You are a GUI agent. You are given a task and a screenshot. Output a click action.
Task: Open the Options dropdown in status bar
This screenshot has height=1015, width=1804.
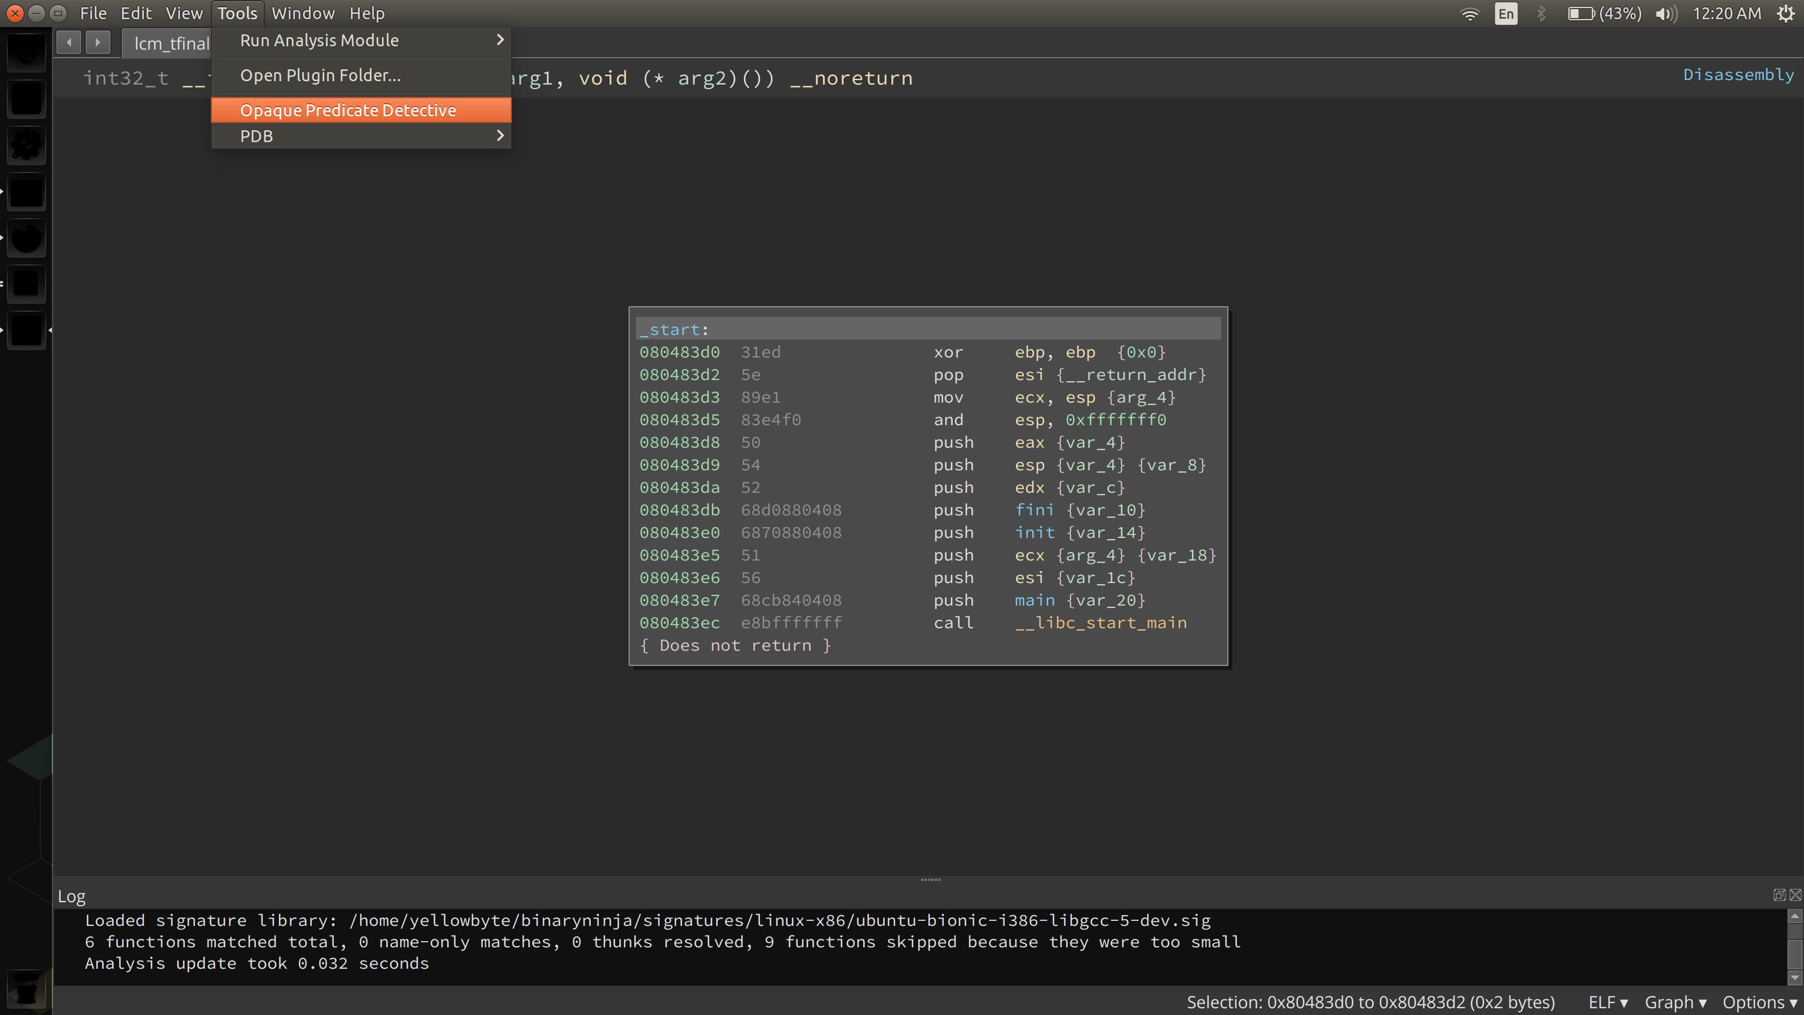click(x=1759, y=1003)
